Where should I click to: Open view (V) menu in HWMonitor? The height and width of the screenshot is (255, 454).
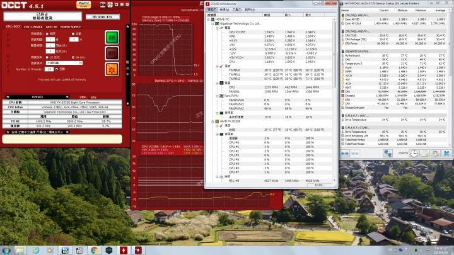pyautogui.click(x=224, y=10)
